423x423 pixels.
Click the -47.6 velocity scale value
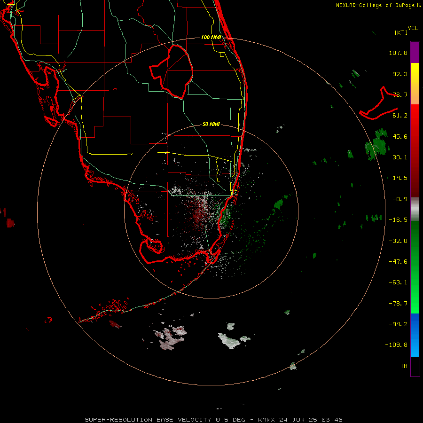(x=398, y=262)
